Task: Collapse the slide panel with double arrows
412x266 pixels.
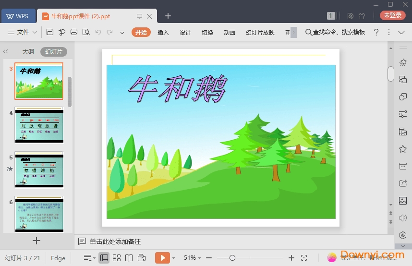Action: point(5,51)
